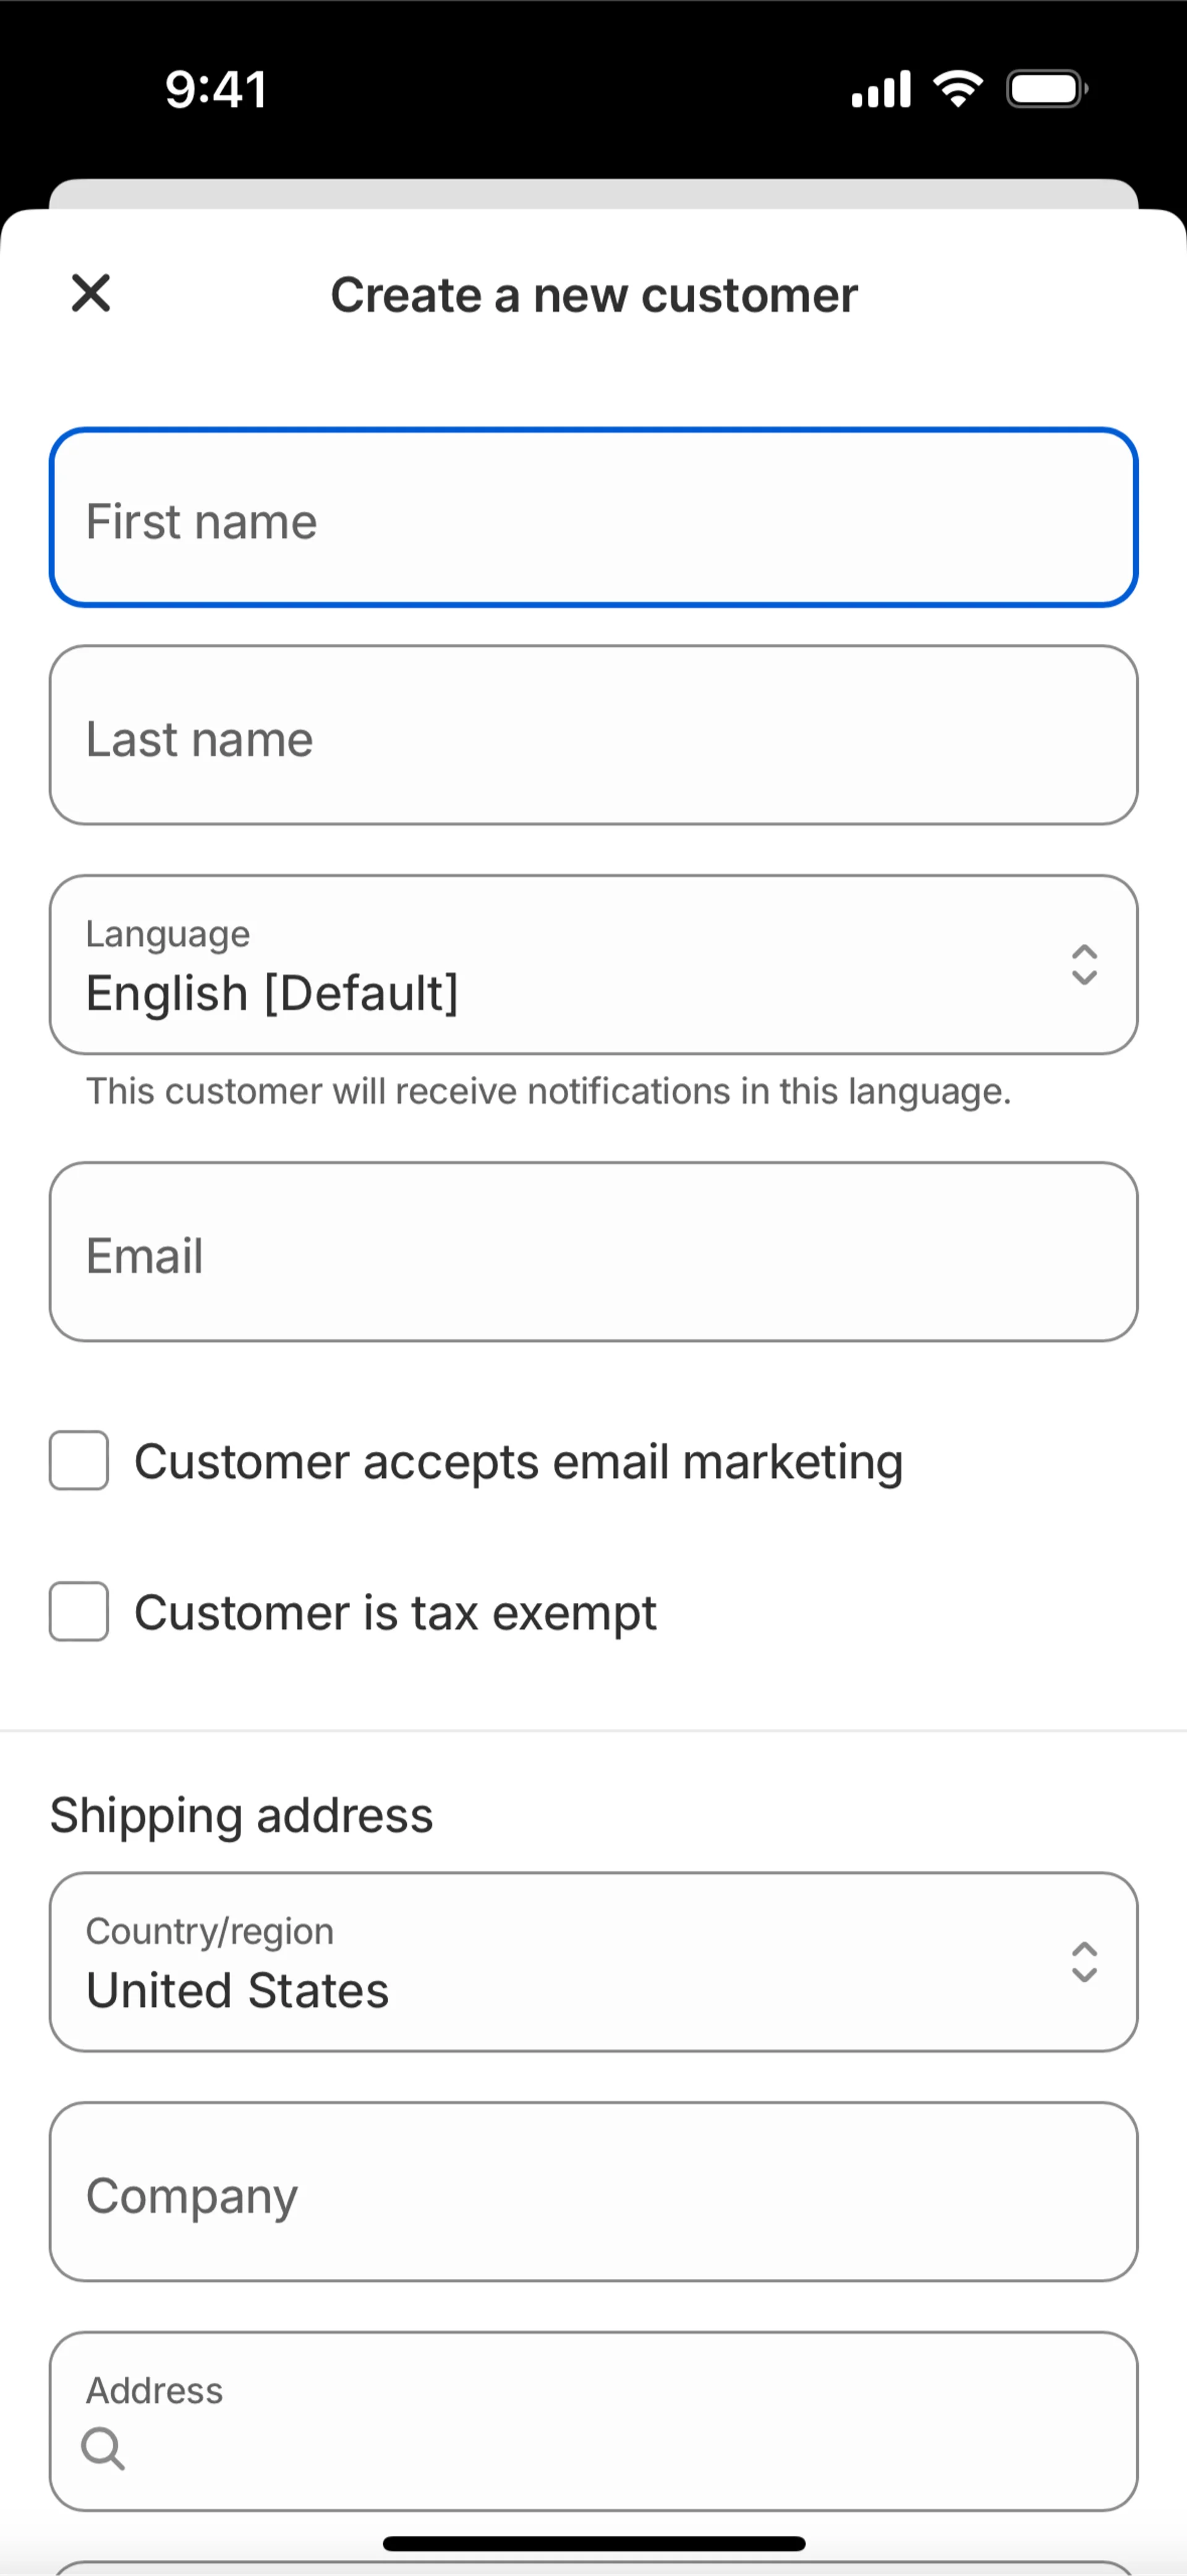Tap the 9:41 clock in status bar
1187x2576 pixels.
point(216,89)
